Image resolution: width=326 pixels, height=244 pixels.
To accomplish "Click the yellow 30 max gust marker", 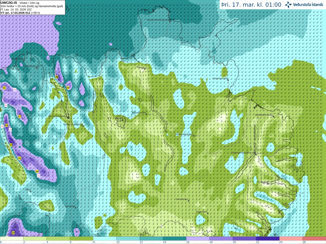I will [57, 77].
